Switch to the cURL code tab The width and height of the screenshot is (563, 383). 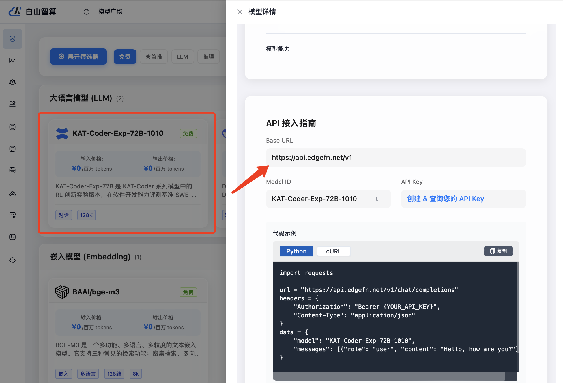[334, 251]
